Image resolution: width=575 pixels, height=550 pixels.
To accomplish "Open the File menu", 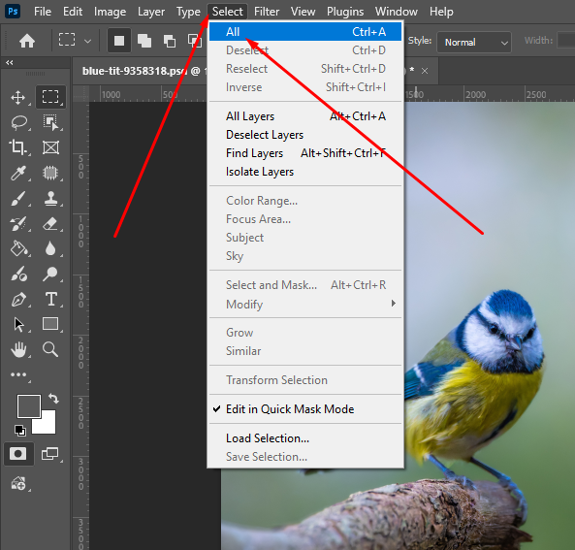I will click(43, 12).
